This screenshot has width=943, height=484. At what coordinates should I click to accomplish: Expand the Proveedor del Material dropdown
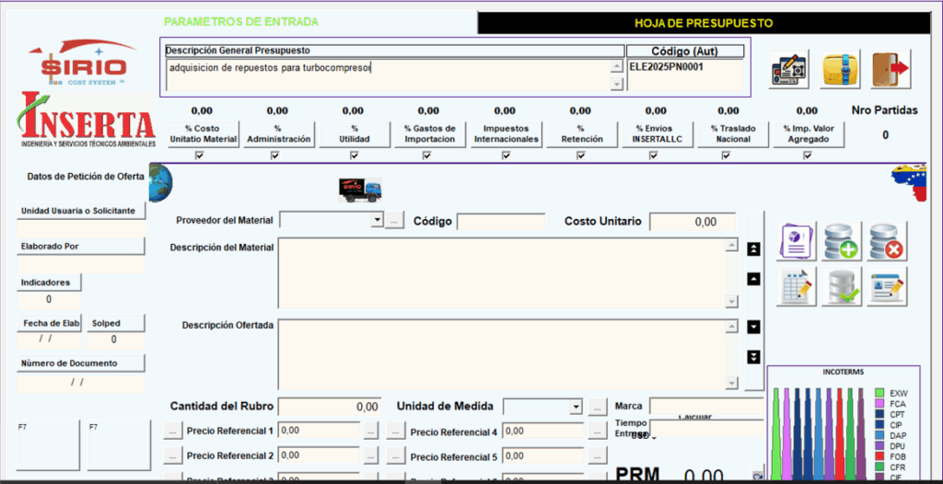377,220
